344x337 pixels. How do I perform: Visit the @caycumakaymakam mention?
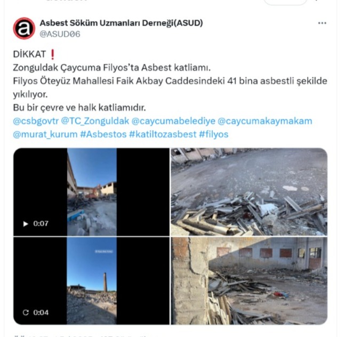[x=265, y=121]
